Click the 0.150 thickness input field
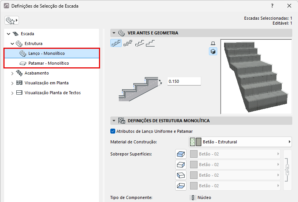 184,81
